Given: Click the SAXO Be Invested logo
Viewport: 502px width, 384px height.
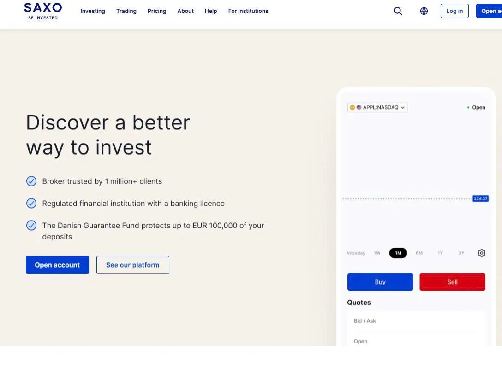Looking at the screenshot, I should (x=43, y=11).
